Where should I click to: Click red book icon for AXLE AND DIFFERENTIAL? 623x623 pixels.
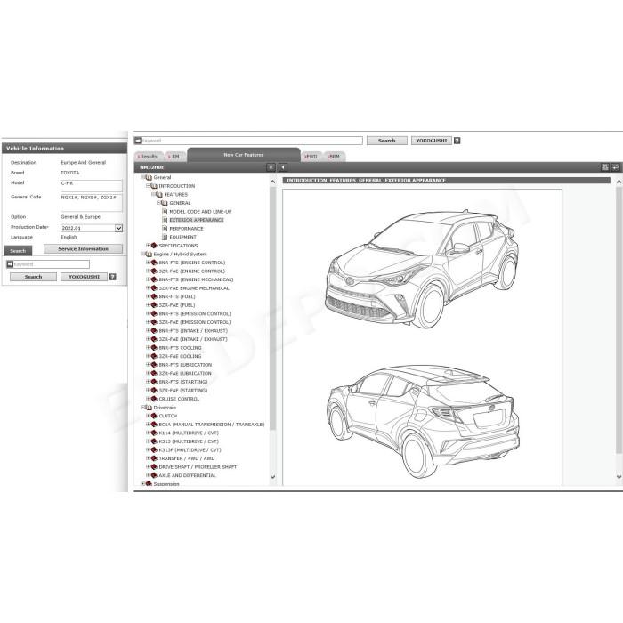tap(154, 475)
